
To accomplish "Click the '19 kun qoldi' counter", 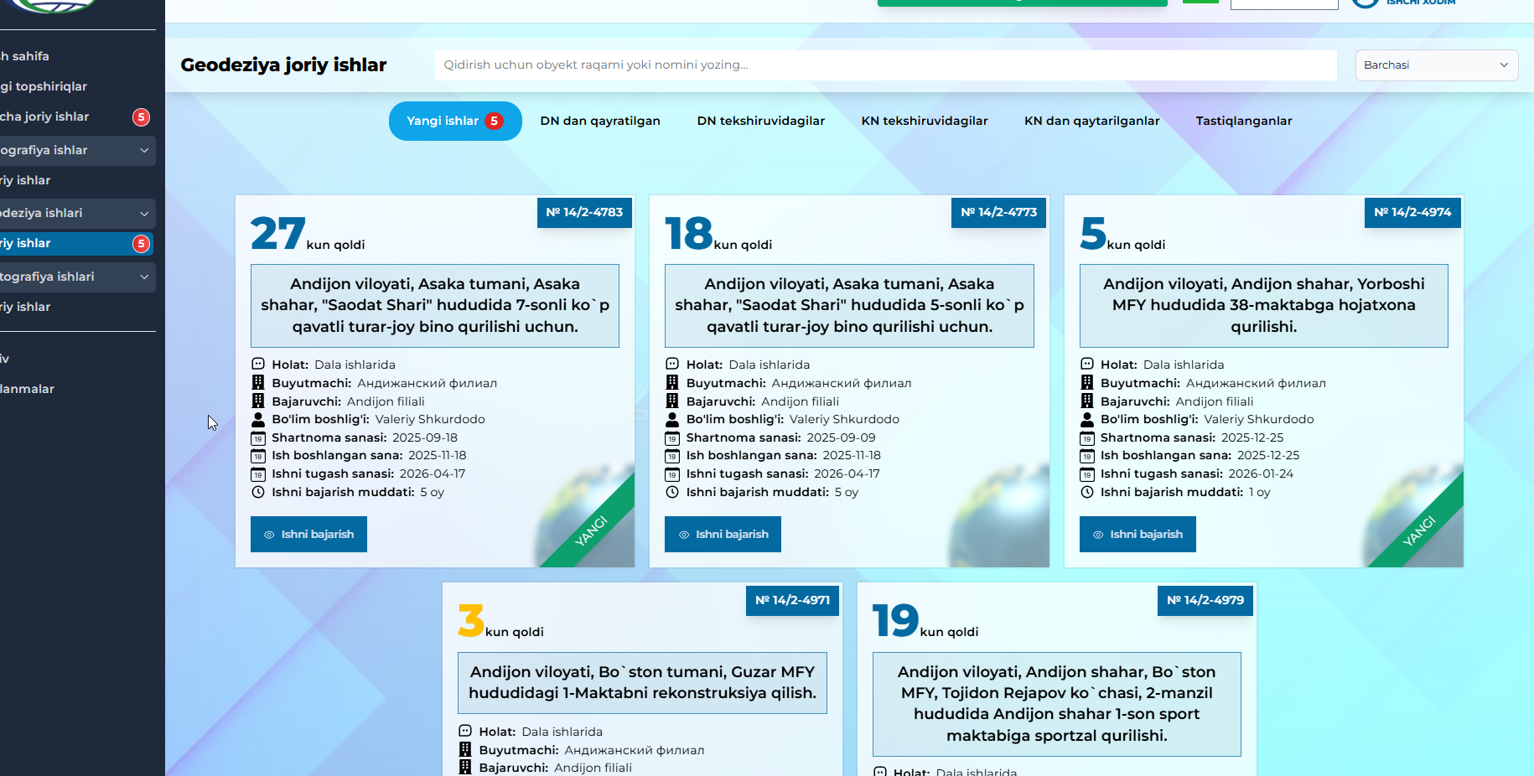I will (x=925, y=621).
